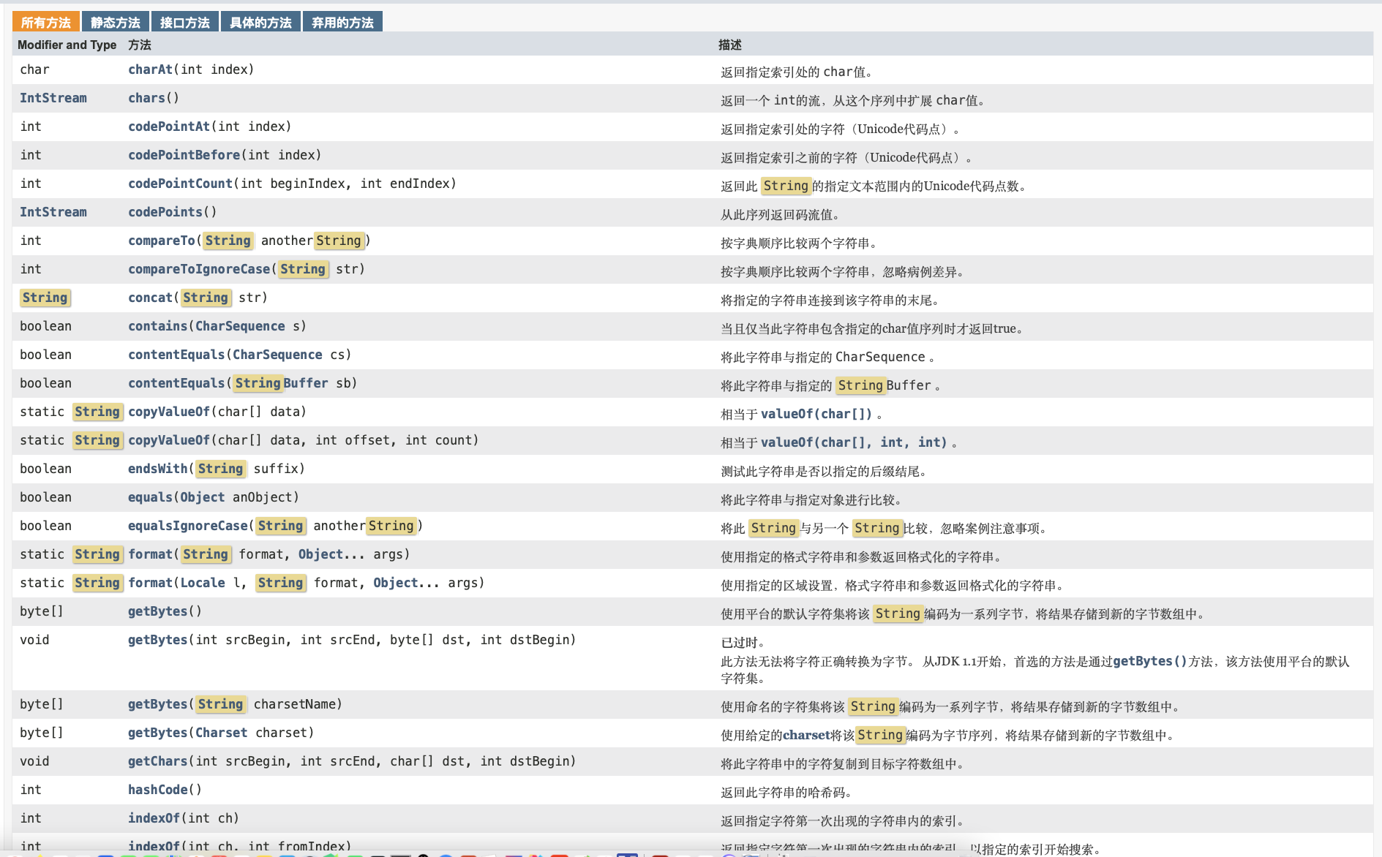The image size is (1382, 857).
Task: Open the charAt method link
Action: (150, 69)
